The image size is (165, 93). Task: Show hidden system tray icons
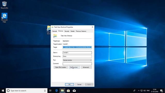pos(139,91)
